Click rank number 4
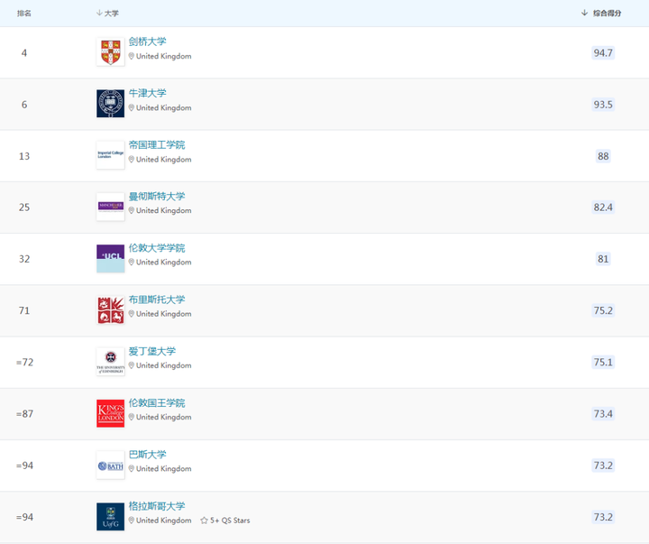The height and width of the screenshot is (544, 649). (x=24, y=53)
